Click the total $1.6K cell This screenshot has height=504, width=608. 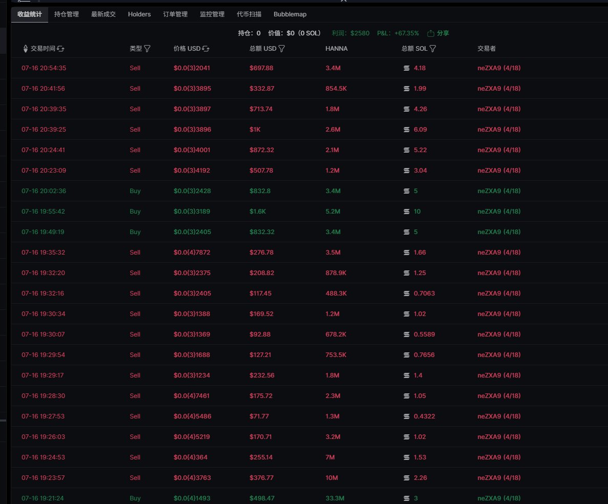click(258, 212)
